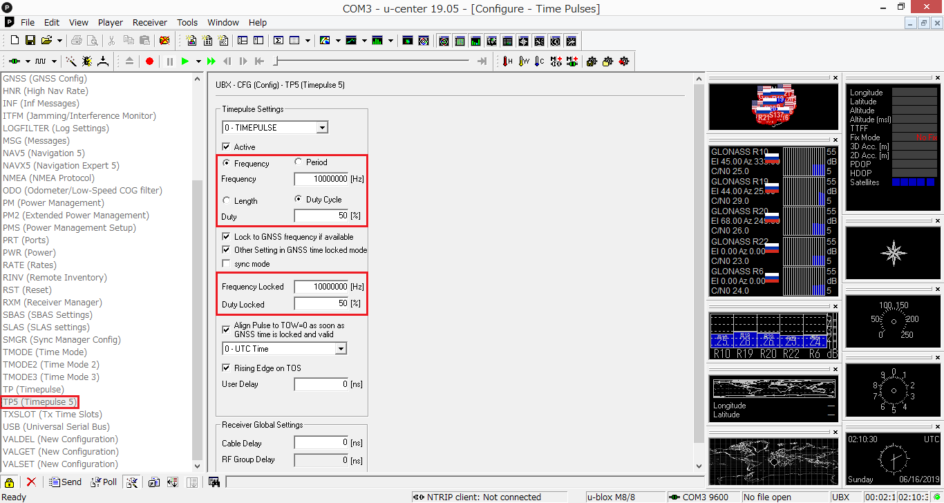This screenshot has width=944, height=503.
Task: Open dropdown arrow next to connect plug icon
Action: tap(27, 61)
